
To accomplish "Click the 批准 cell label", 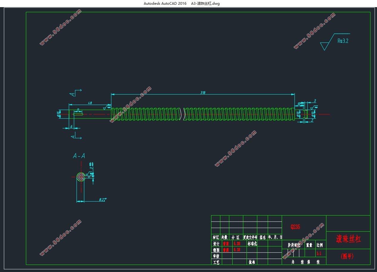I will pyautogui.click(x=252, y=262).
